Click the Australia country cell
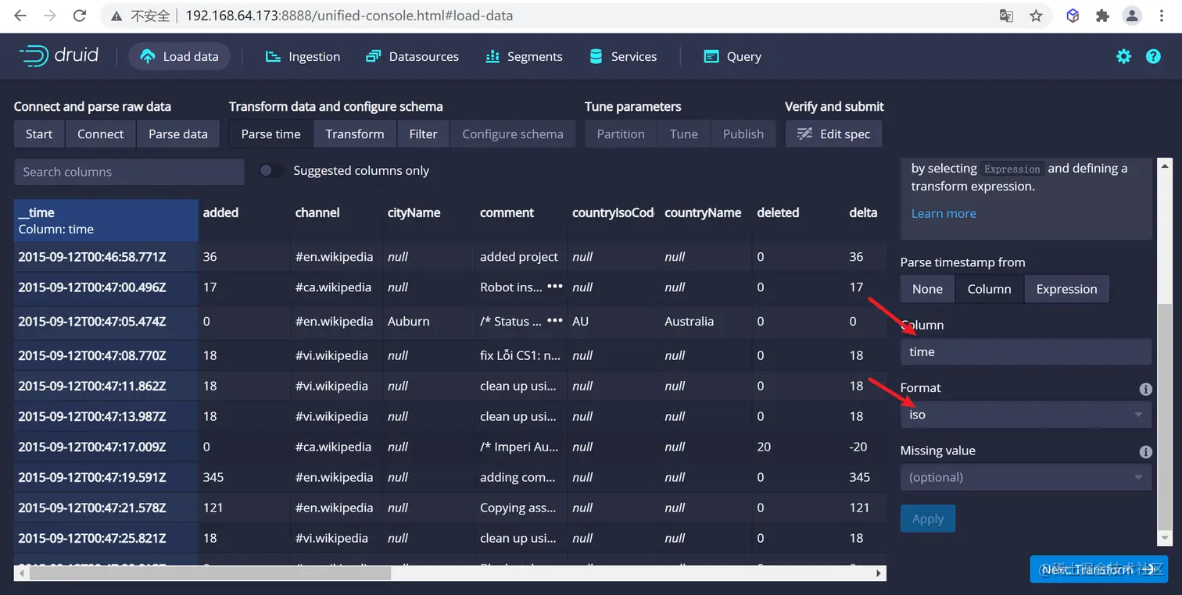Image resolution: width=1182 pixels, height=595 pixels. 706,321
